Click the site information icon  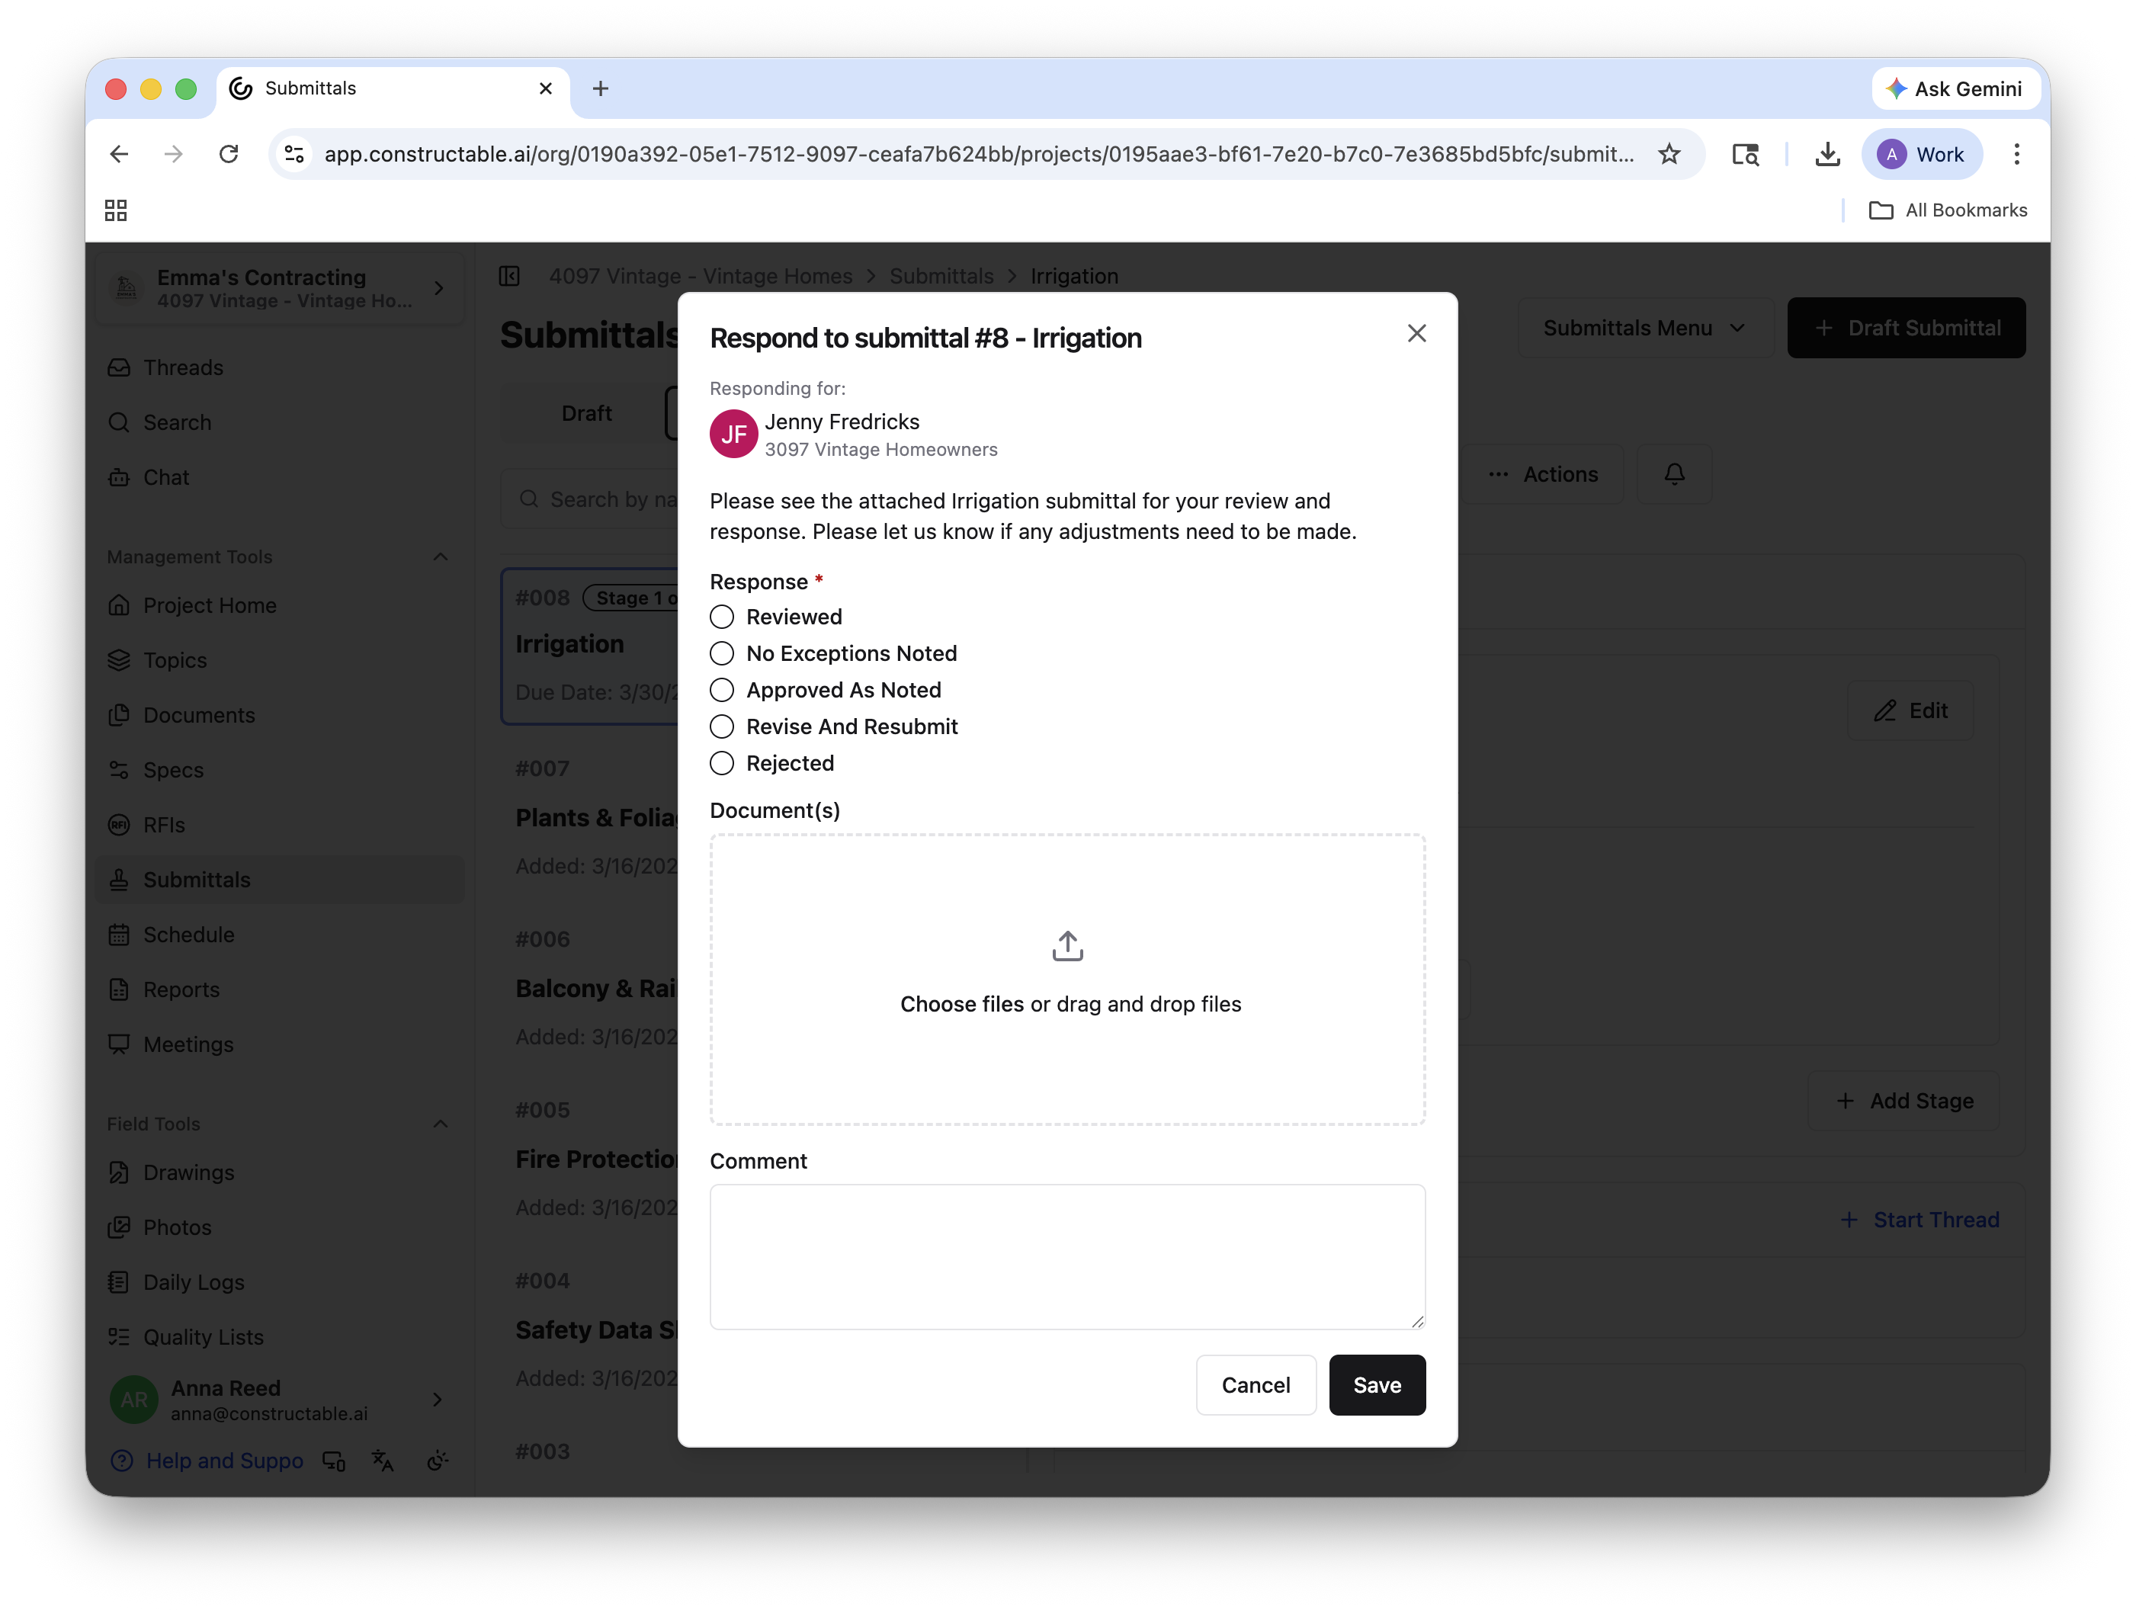pos(294,155)
